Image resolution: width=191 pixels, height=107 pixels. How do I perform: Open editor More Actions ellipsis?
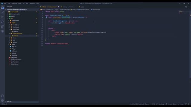[189, 7]
